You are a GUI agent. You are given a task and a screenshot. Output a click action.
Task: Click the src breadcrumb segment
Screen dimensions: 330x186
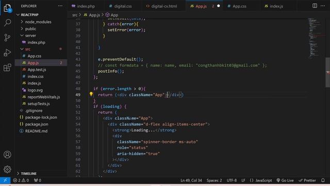pyautogui.click(x=75, y=15)
